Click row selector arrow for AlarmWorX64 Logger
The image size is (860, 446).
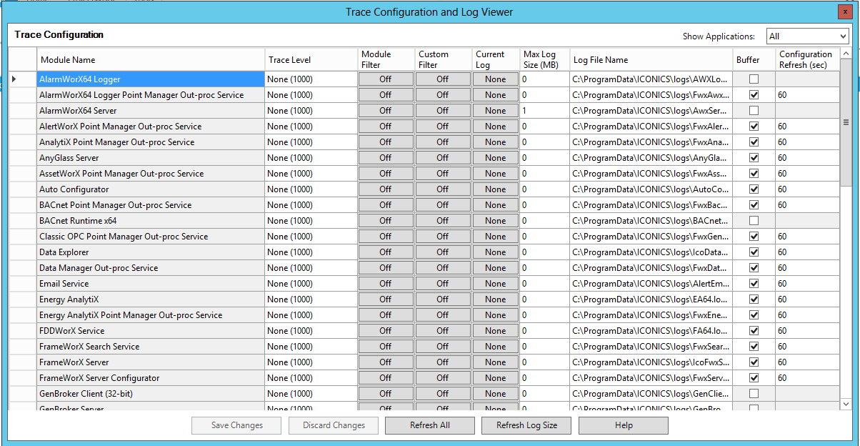14,79
